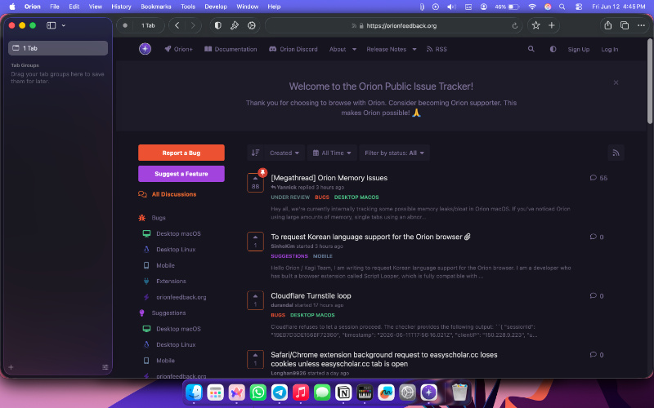Open the Filter by status dropdown
This screenshot has height=408, width=654.
[394, 153]
